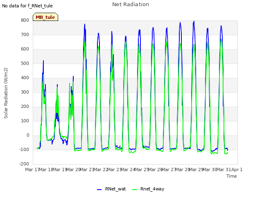Image resolution: width=262 pixels, height=197 pixels.
Task: Click the first blue peak near 520 on Mar 17
Action: [43, 61]
